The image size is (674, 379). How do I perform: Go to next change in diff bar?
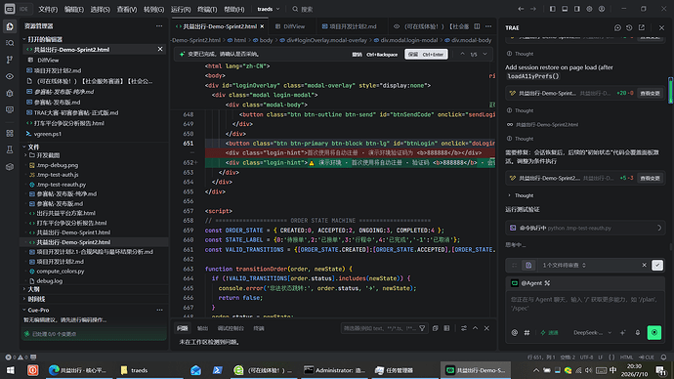[484, 54]
